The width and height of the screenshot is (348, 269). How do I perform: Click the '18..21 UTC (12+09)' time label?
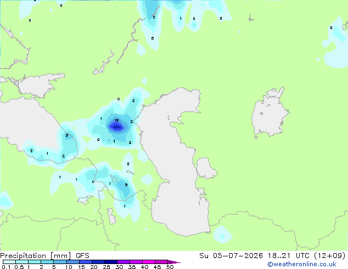(x=306, y=256)
